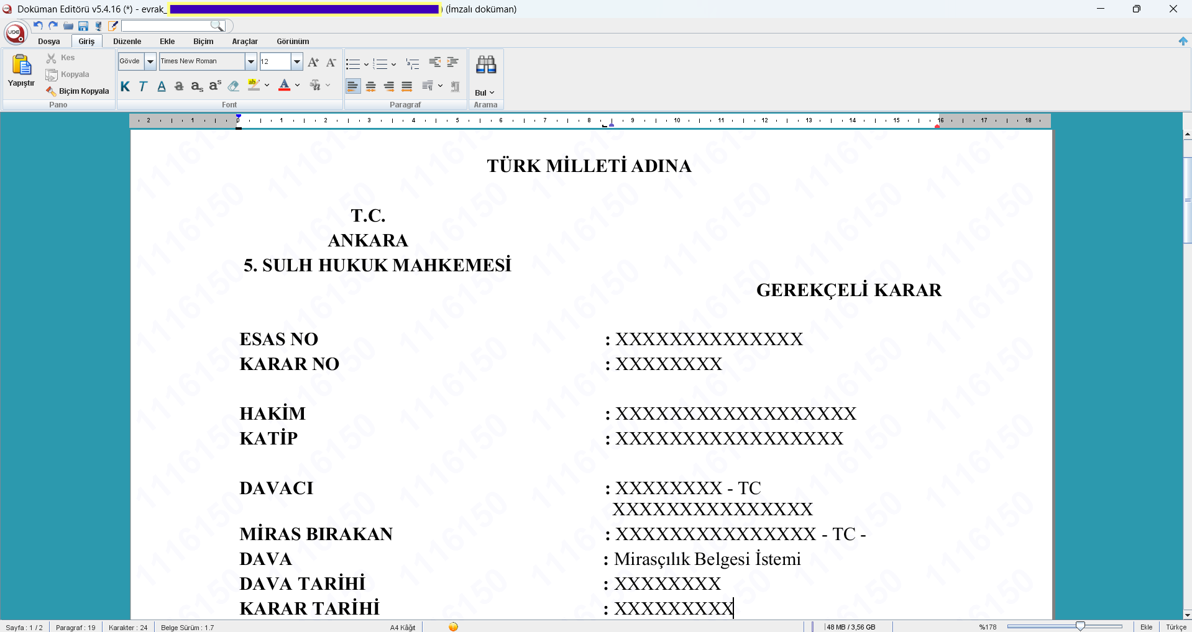
Task: Save the document with the floppy disk icon
Action: point(83,26)
